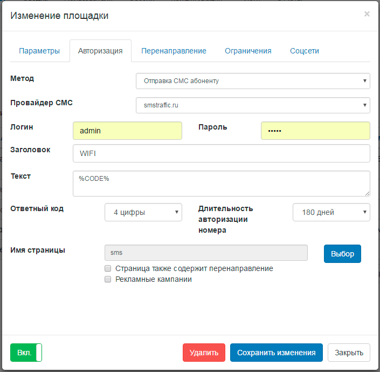Select the Ограничения tab
The width and height of the screenshot is (380, 372).
click(248, 51)
